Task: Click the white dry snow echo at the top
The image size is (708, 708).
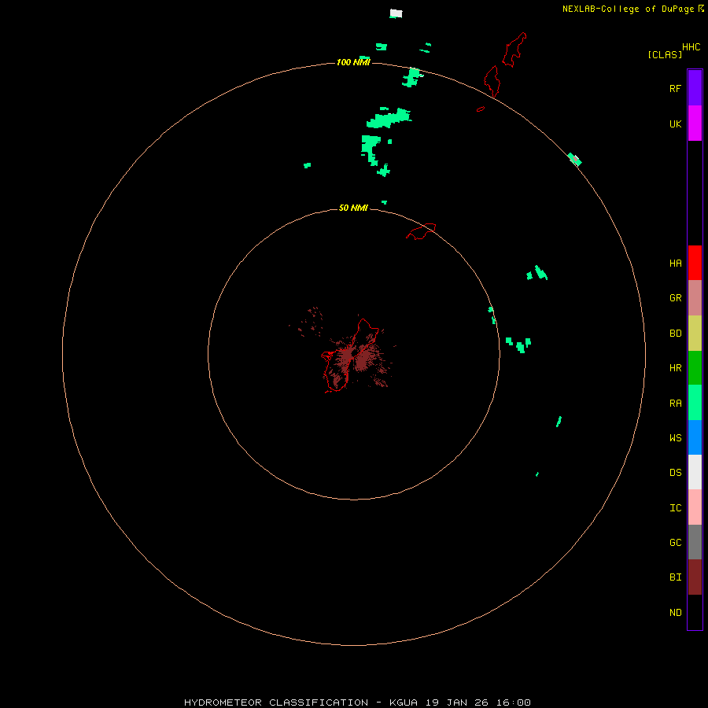Action: 396,13
